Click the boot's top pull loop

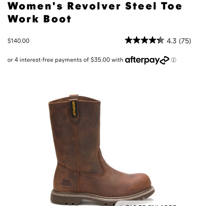74,97
